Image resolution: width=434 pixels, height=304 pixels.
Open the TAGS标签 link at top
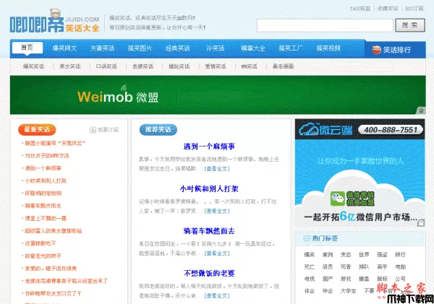(x=359, y=9)
